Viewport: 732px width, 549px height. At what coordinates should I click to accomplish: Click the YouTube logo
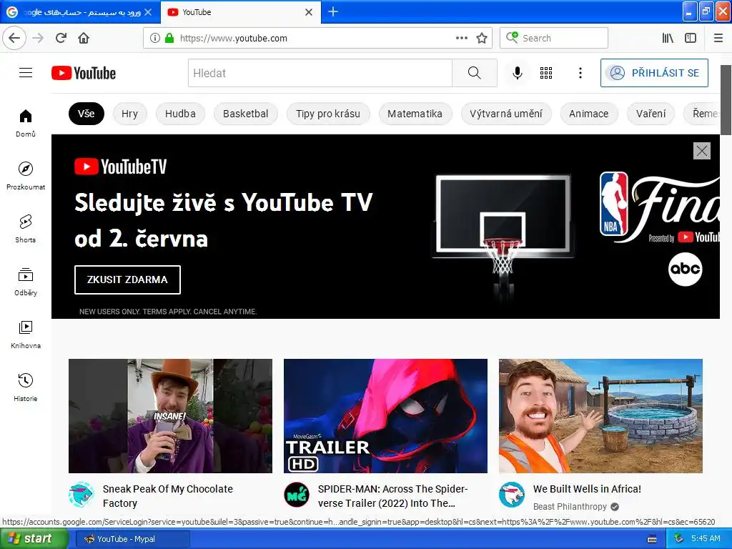point(84,74)
